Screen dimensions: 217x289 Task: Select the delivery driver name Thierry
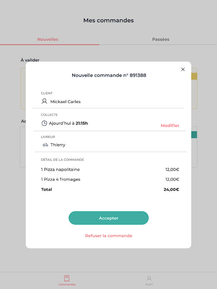[x=58, y=145]
